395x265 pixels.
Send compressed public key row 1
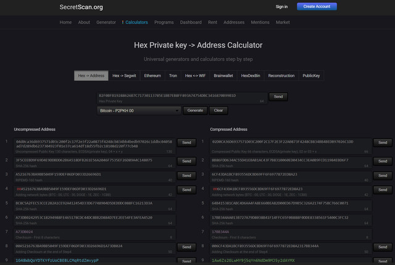tap(383, 143)
